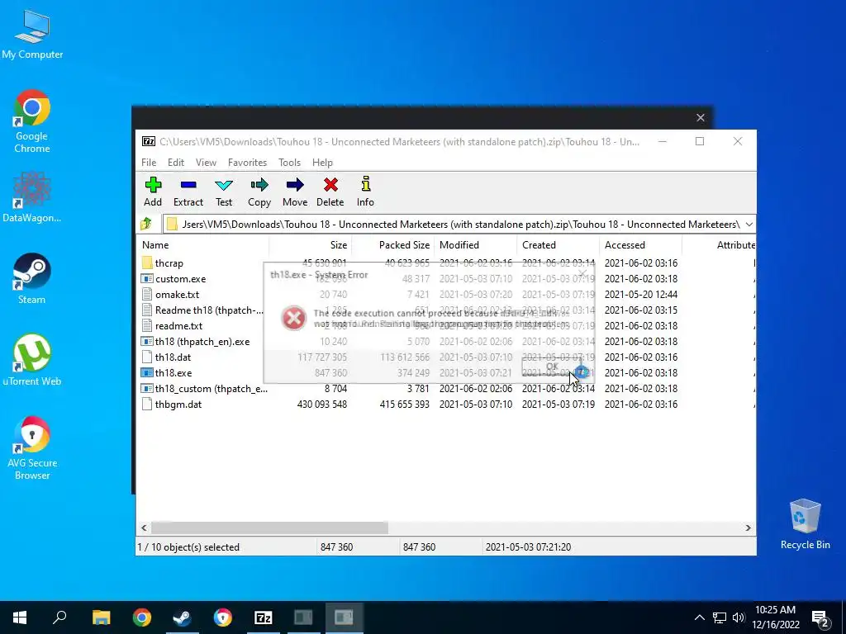Open the View menu

206,163
